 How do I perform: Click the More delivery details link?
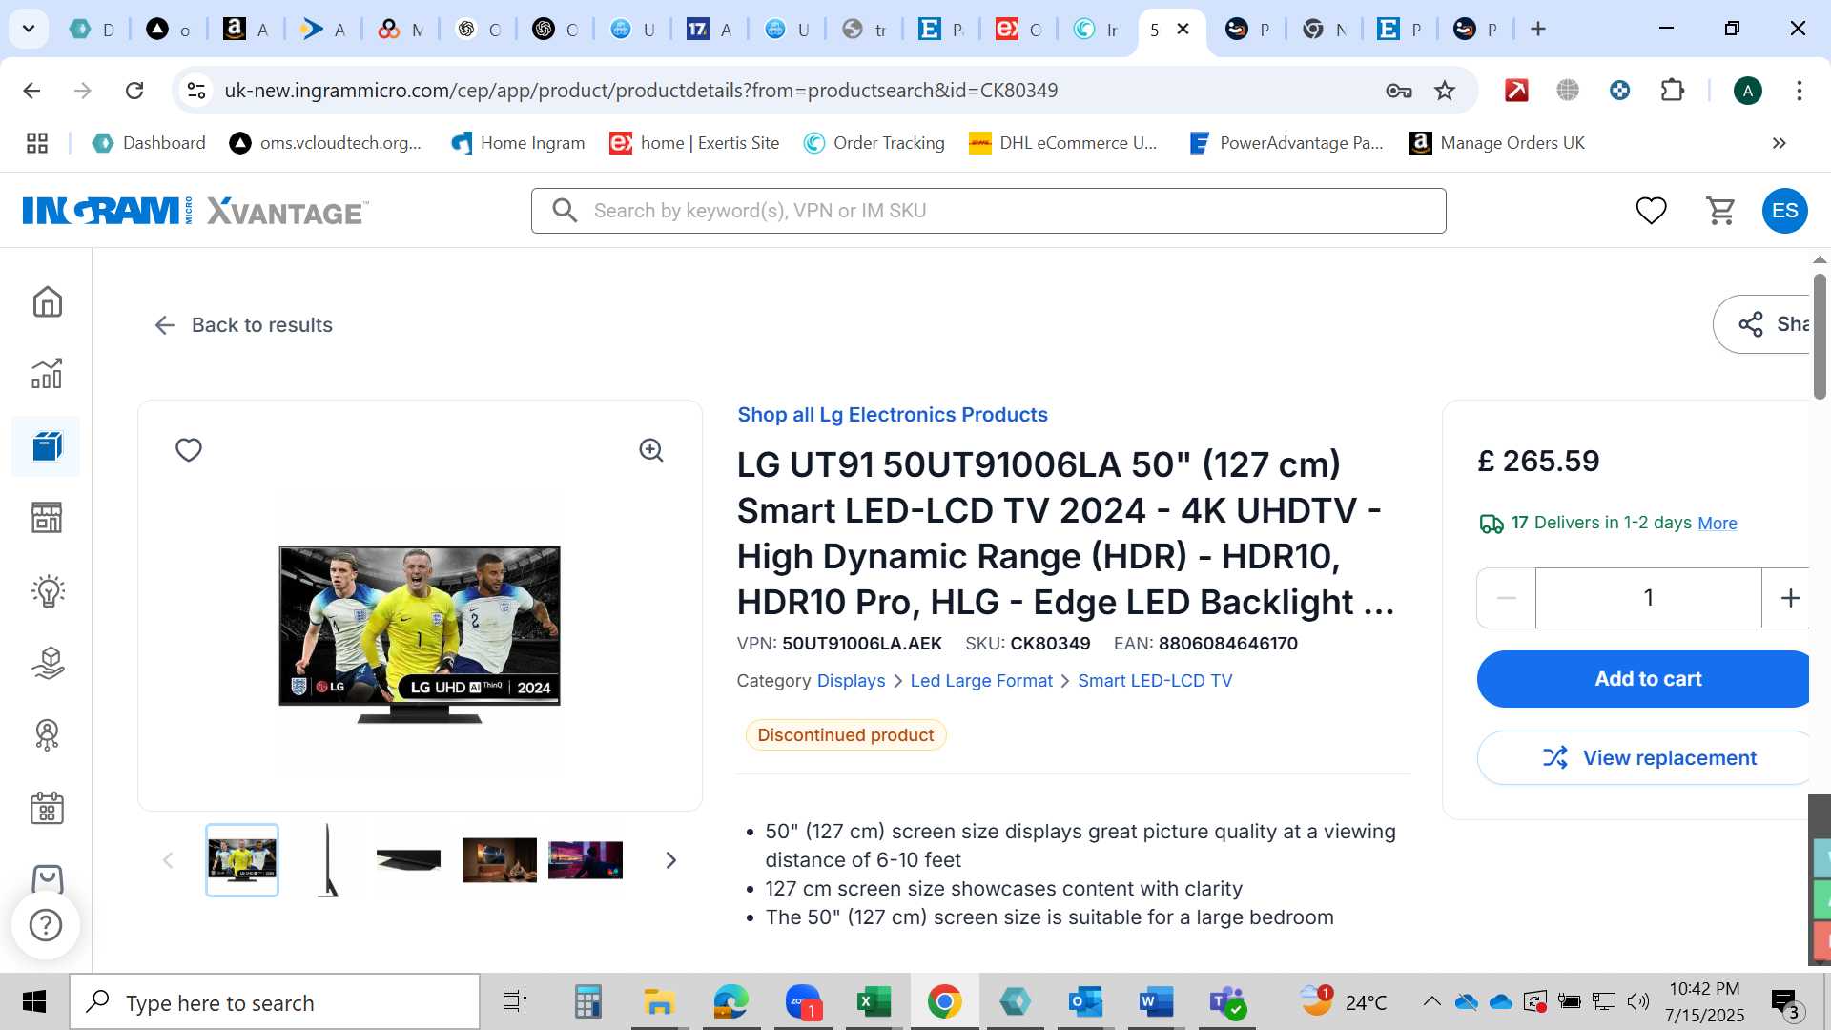tap(1717, 524)
